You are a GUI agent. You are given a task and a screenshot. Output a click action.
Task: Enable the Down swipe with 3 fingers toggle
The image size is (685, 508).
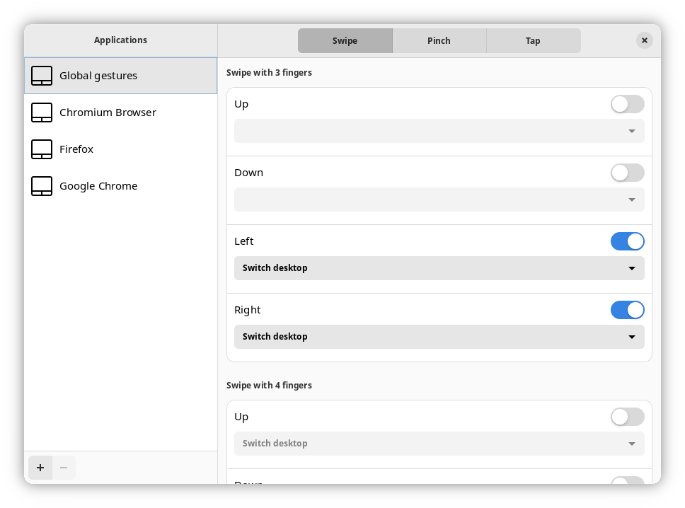click(x=627, y=173)
